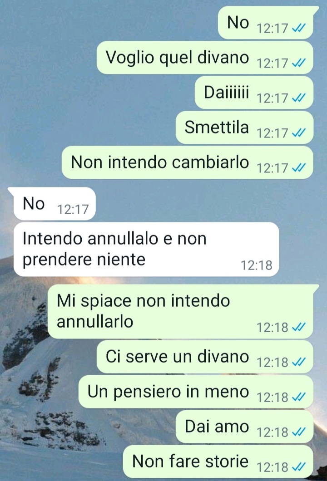Tap read ticks on 'Non intendo cambiarlo'
This screenshot has height=481, width=327.
pos(298,168)
